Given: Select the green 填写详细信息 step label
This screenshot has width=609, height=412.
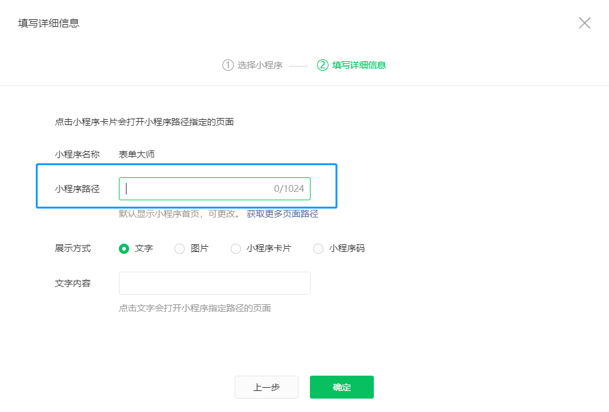Looking at the screenshot, I should click(x=358, y=65).
